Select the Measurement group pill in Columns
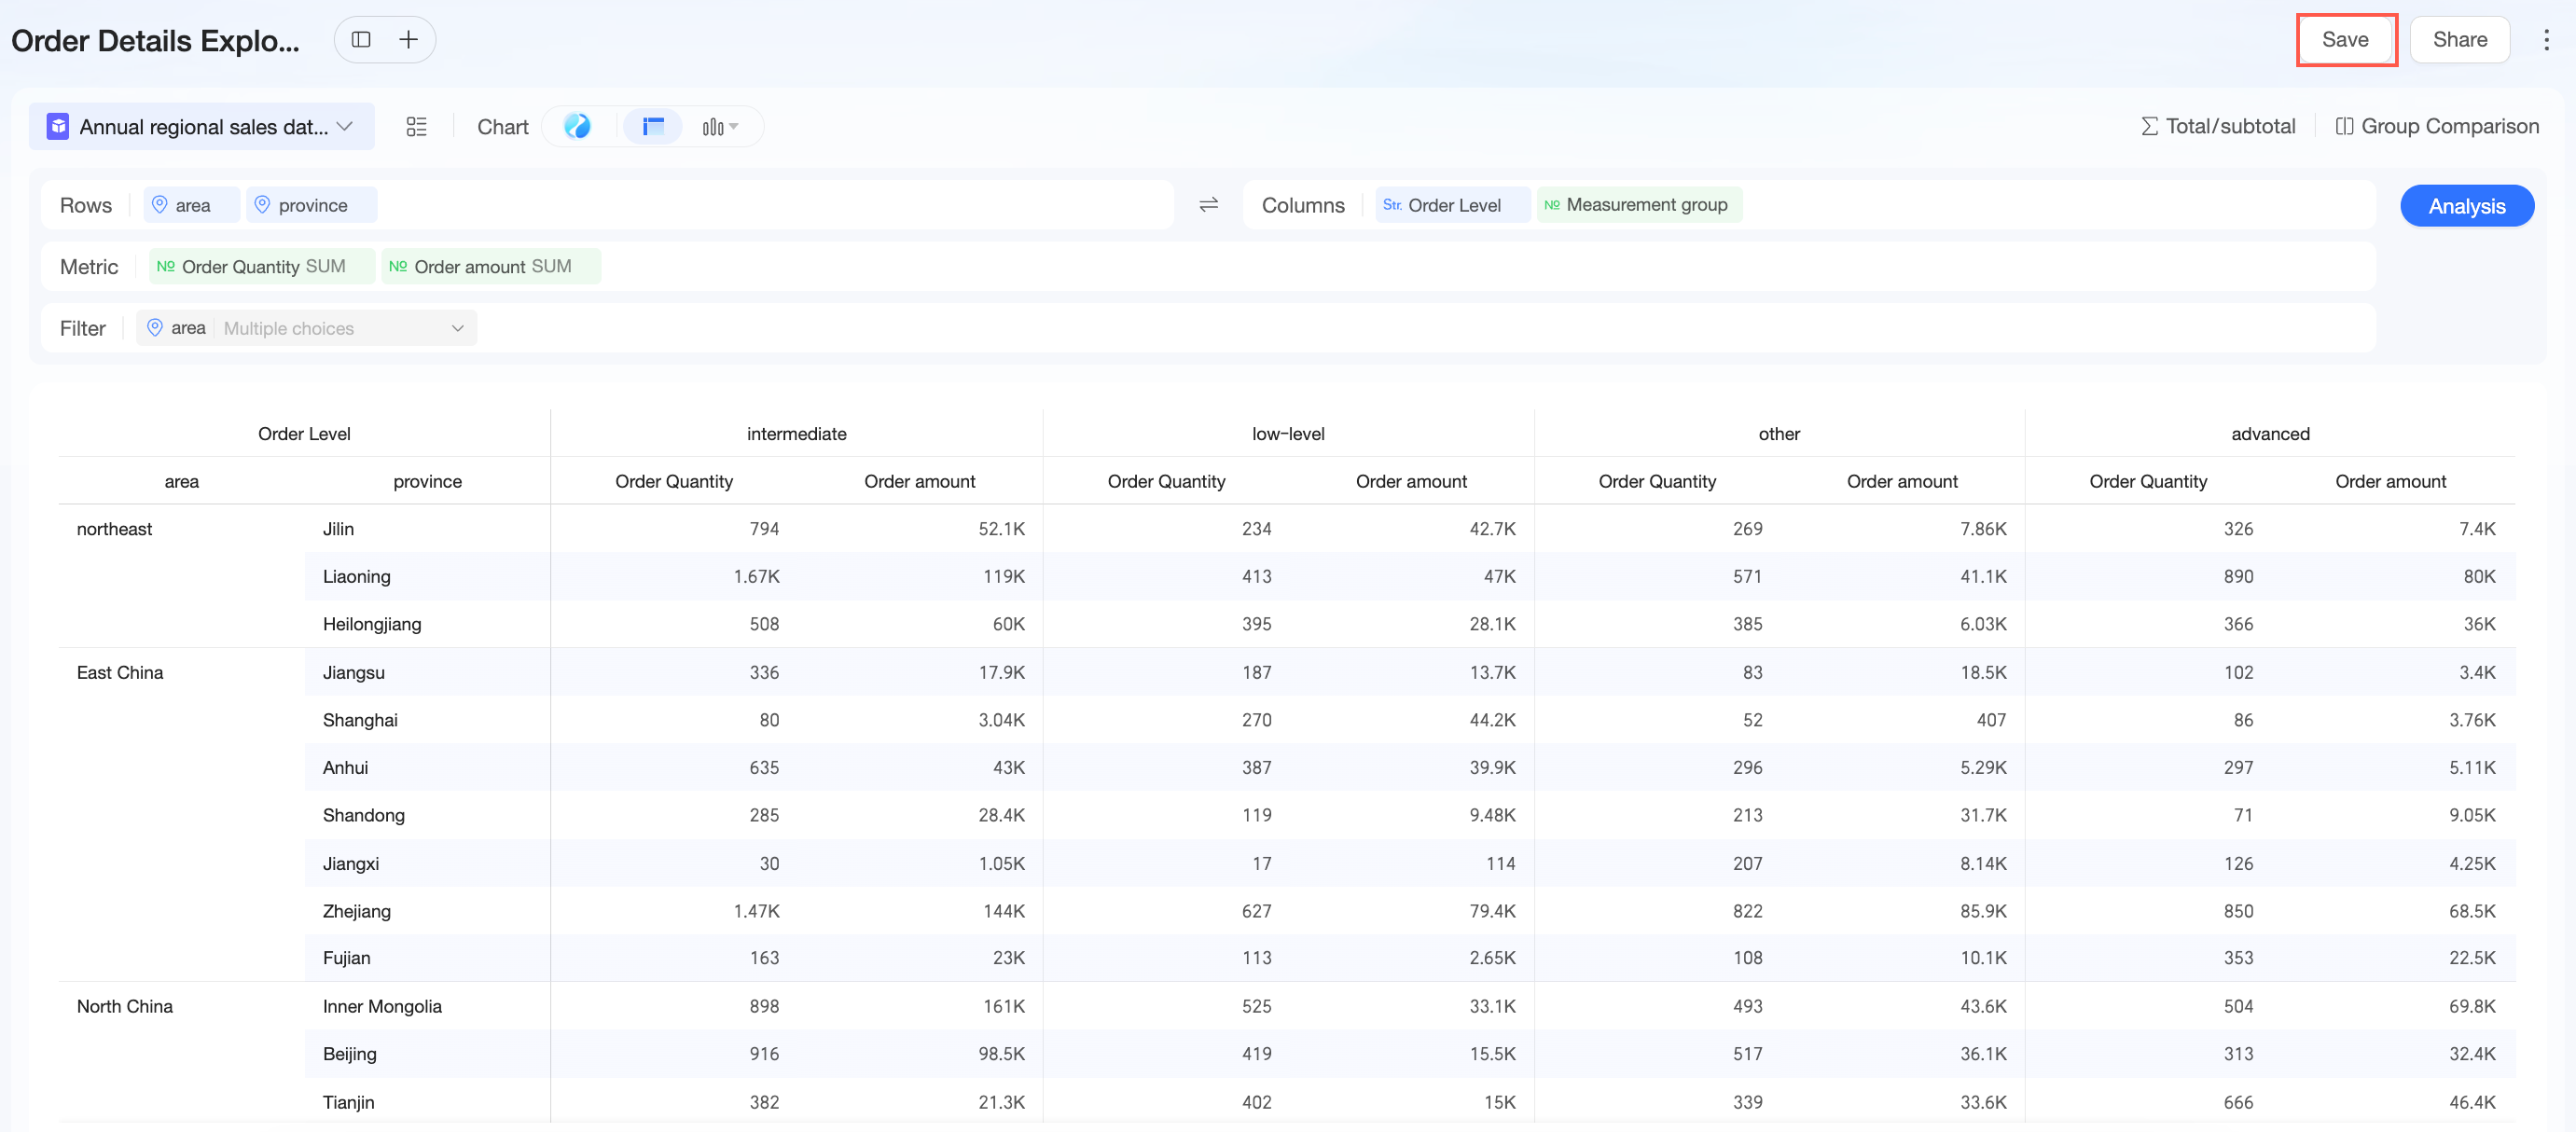Screen dimensions: 2576x1132 (1639, 205)
